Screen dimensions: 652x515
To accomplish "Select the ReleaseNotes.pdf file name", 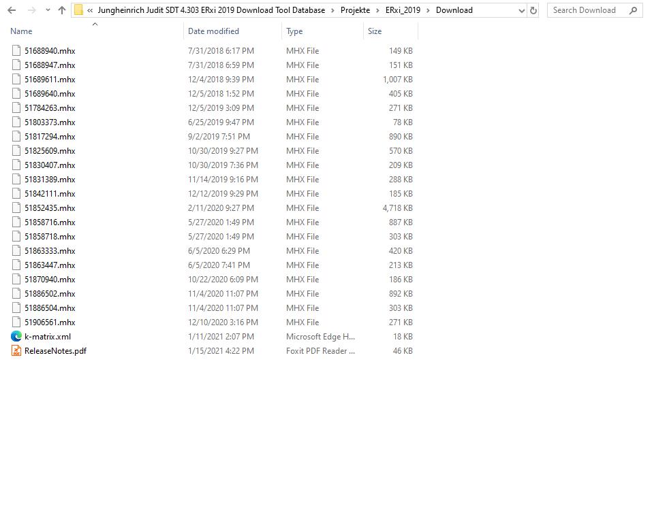I will [x=55, y=350].
